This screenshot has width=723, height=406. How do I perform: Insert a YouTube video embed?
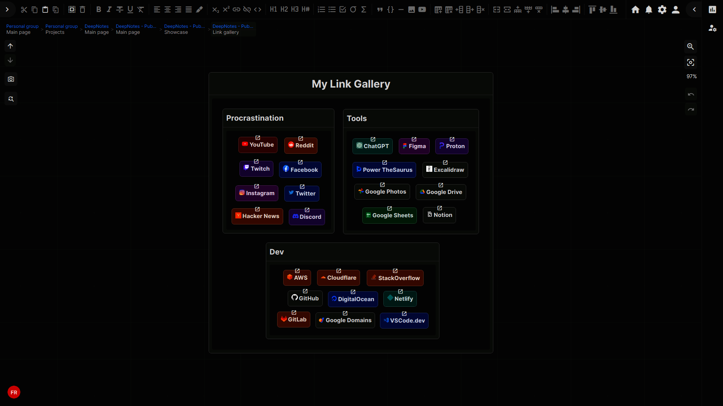tap(422, 10)
